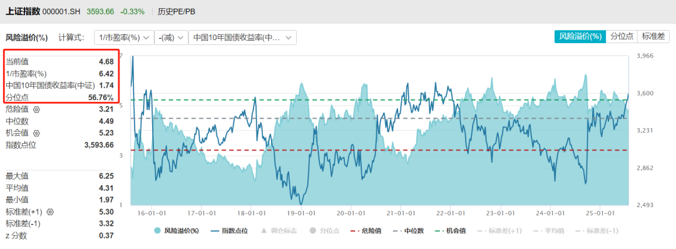Click 1/市盈率(%) value 6.42

[x=106, y=74]
